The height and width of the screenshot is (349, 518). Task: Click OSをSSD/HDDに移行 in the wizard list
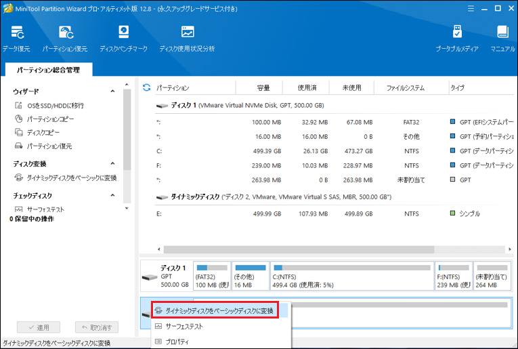56,106
